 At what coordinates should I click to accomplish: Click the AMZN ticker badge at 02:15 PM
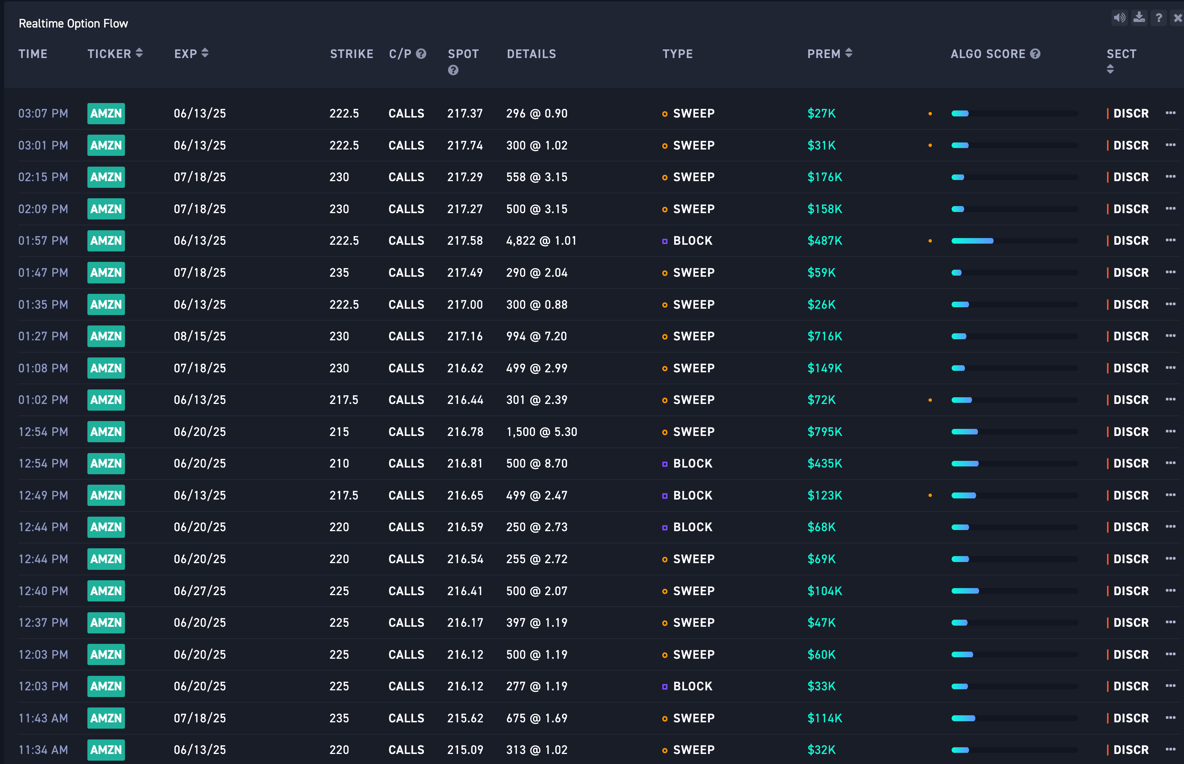pyautogui.click(x=106, y=177)
